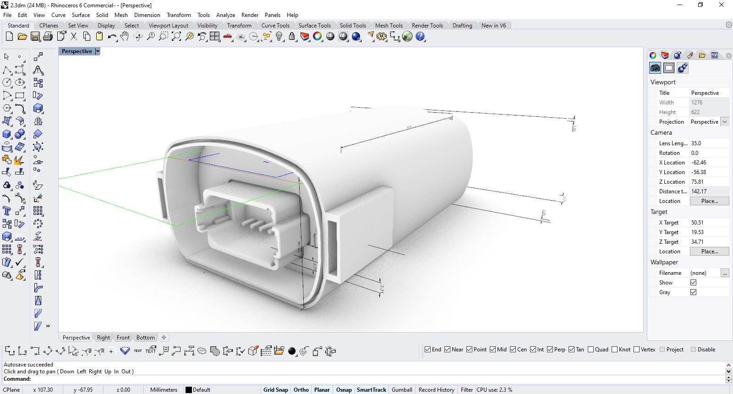Screen dimensions: 733x394
Task: Click the Lock objects padlock icon
Action: pyautogui.click(x=292, y=37)
